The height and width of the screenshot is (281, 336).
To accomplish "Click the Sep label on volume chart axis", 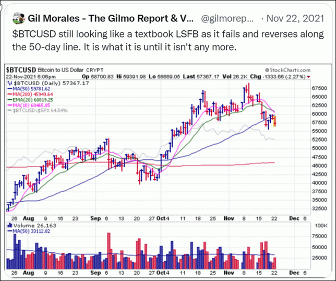I will pos(95,273).
